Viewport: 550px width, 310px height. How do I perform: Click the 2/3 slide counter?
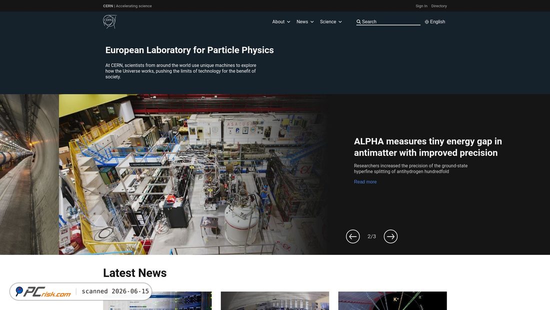pyautogui.click(x=371, y=236)
